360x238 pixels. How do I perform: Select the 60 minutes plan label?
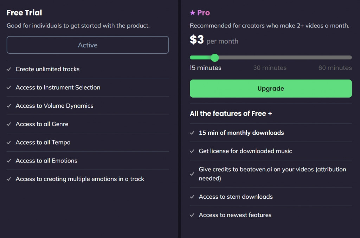click(335, 68)
